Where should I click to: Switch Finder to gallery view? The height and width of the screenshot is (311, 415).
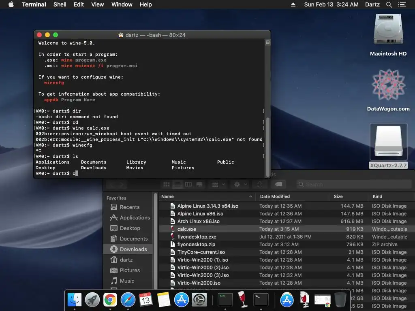(x=199, y=184)
